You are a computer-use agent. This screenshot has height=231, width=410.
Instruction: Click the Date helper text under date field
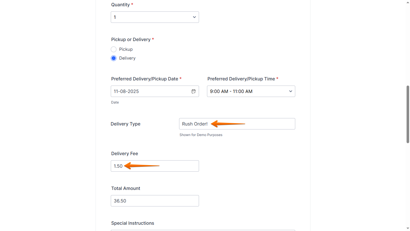[115, 102]
